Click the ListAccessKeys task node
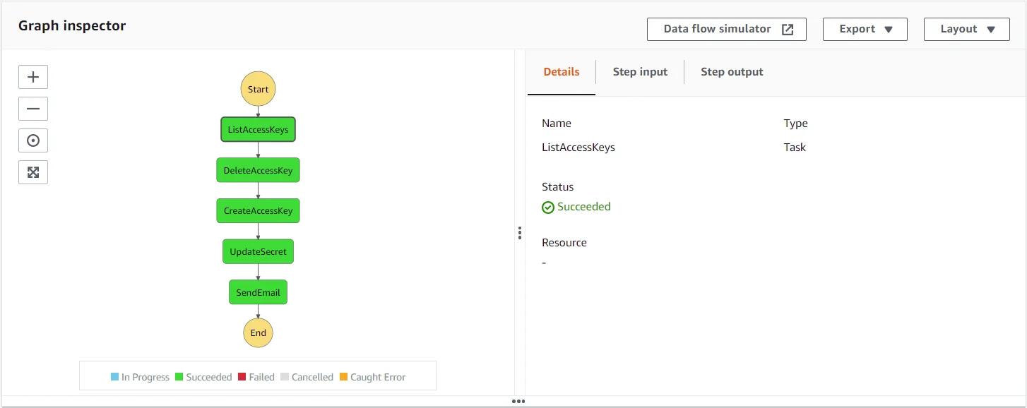This screenshot has width=1027, height=408. click(257, 129)
